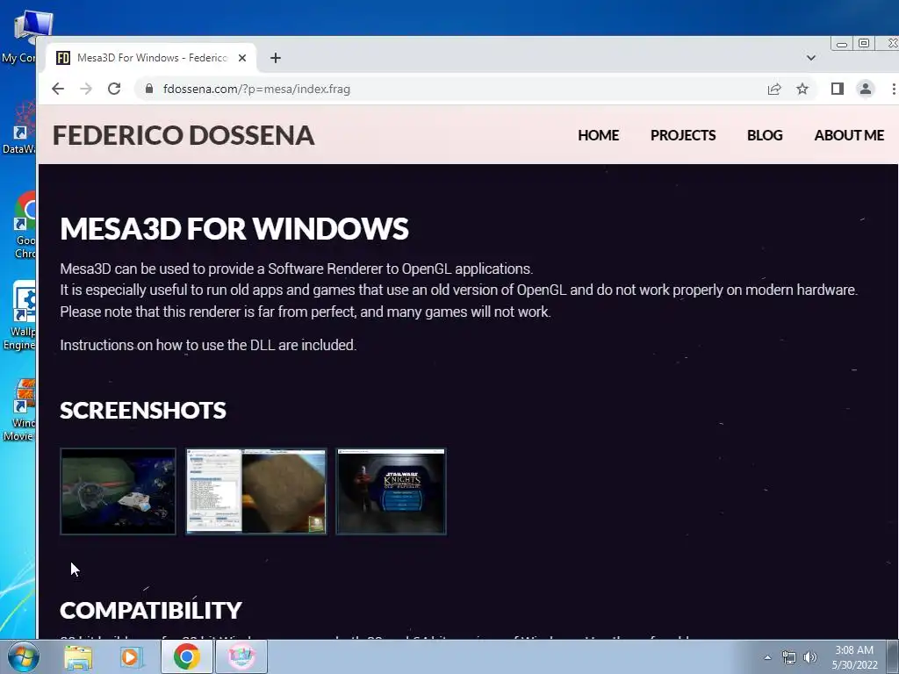Click the SCREENSHOTS heading
The width and height of the screenshot is (899, 674).
tap(143, 411)
